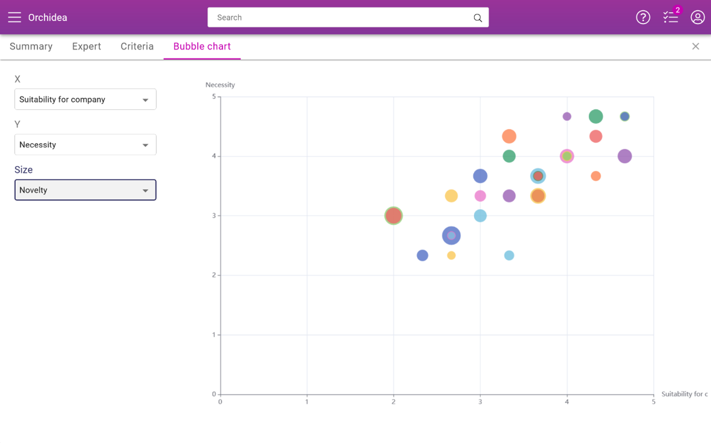Open the Y axis Necessity dropdown
Viewport: 711px width, 443px height.
[85, 144]
